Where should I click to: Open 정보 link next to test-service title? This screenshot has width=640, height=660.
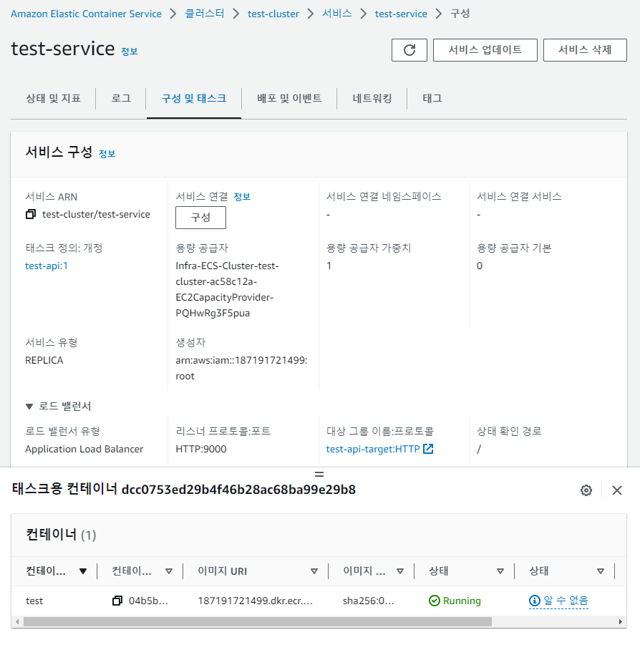[130, 52]
